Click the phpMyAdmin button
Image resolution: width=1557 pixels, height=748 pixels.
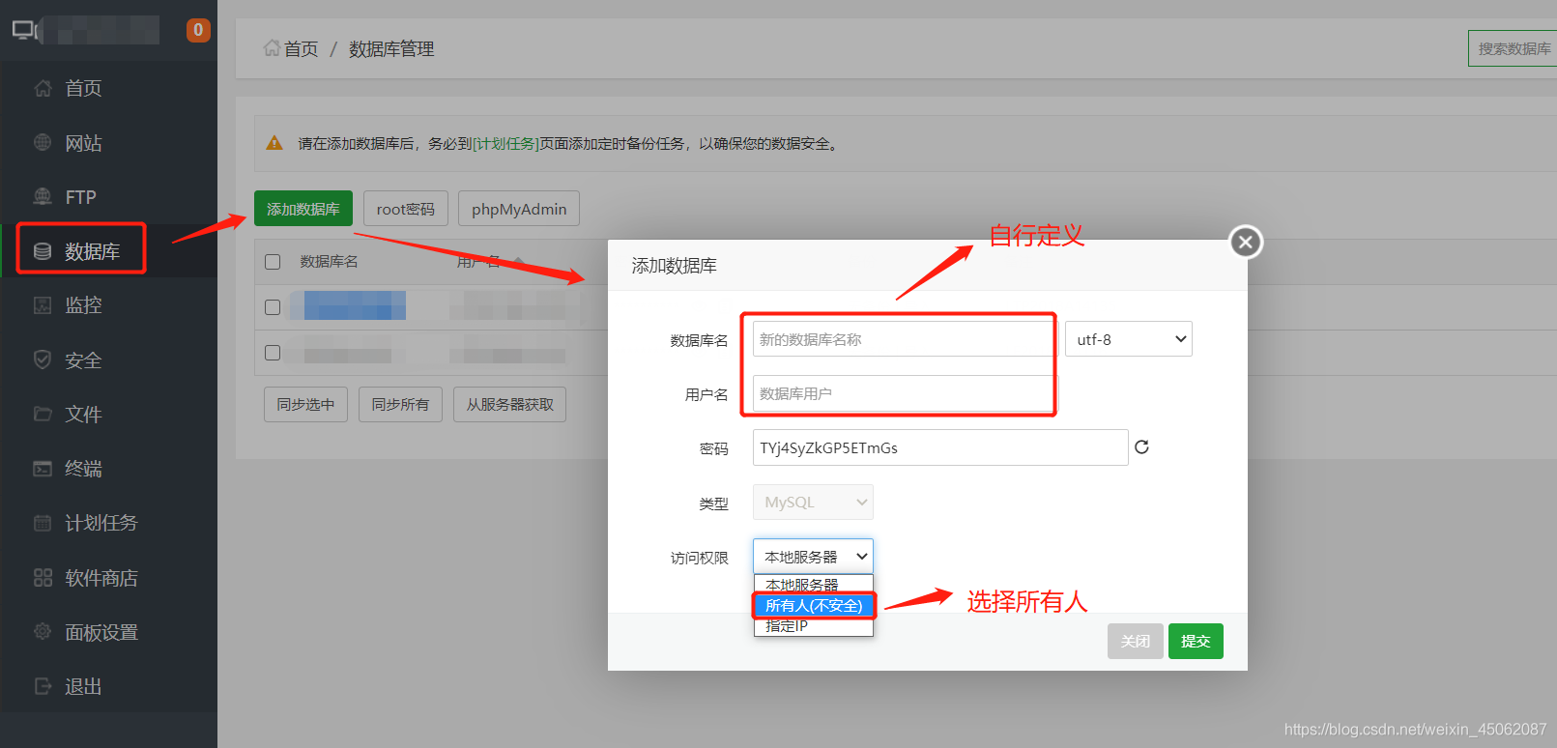pos(519,209)
